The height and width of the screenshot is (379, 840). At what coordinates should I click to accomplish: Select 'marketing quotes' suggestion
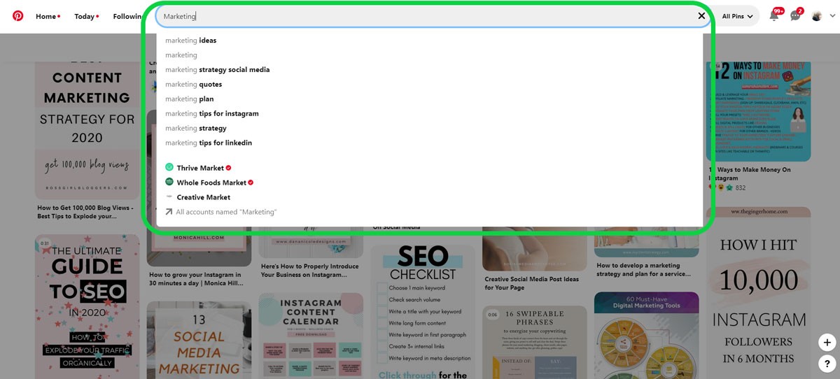tap(194, 85)
